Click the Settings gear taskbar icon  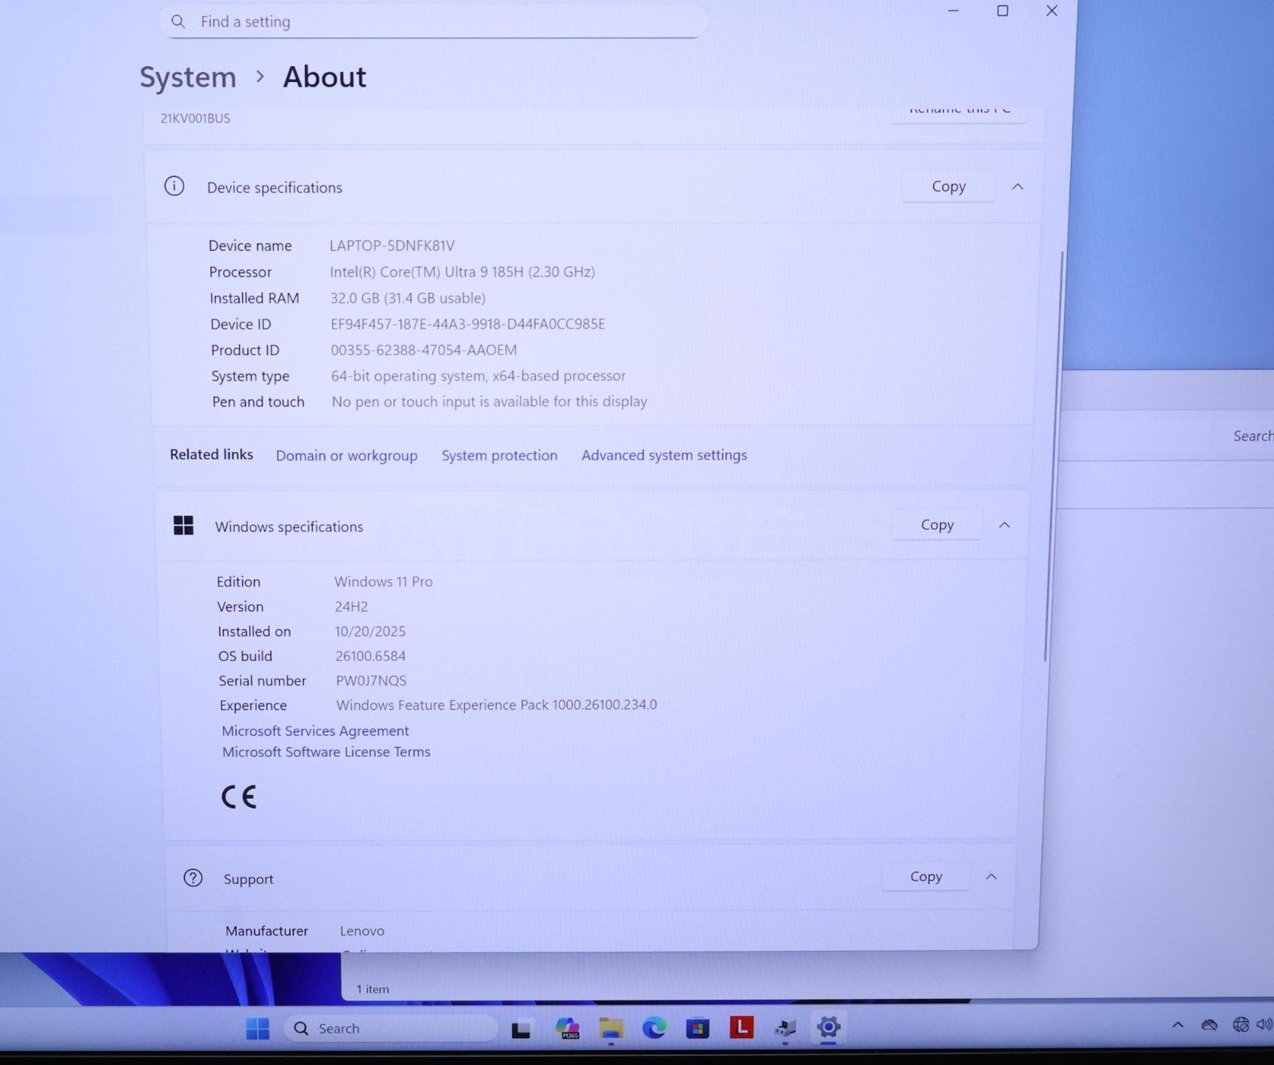click(828, 1027)
